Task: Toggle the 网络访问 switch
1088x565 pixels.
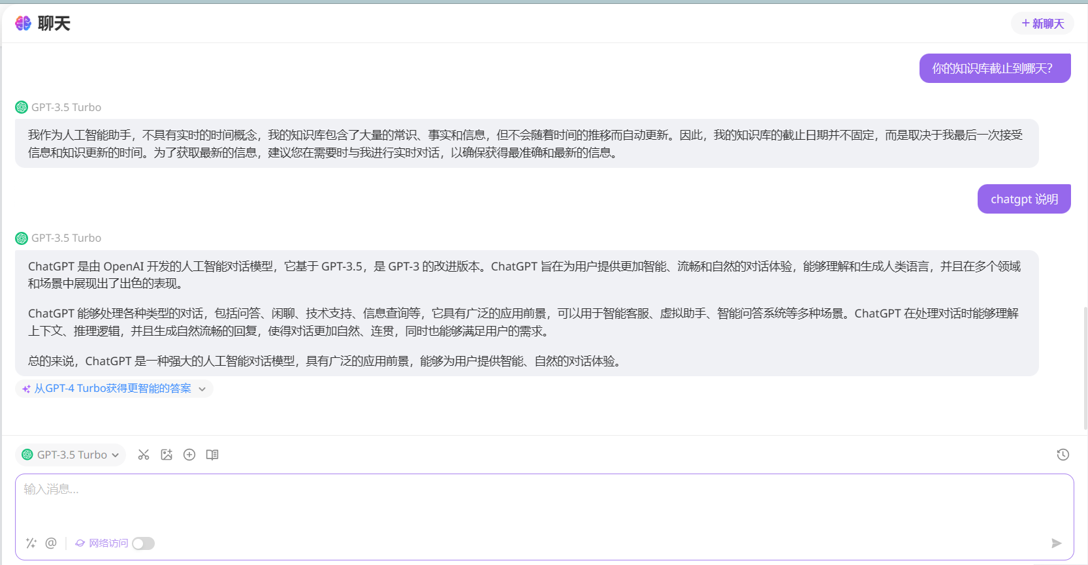Action: [x=143, y=543]
